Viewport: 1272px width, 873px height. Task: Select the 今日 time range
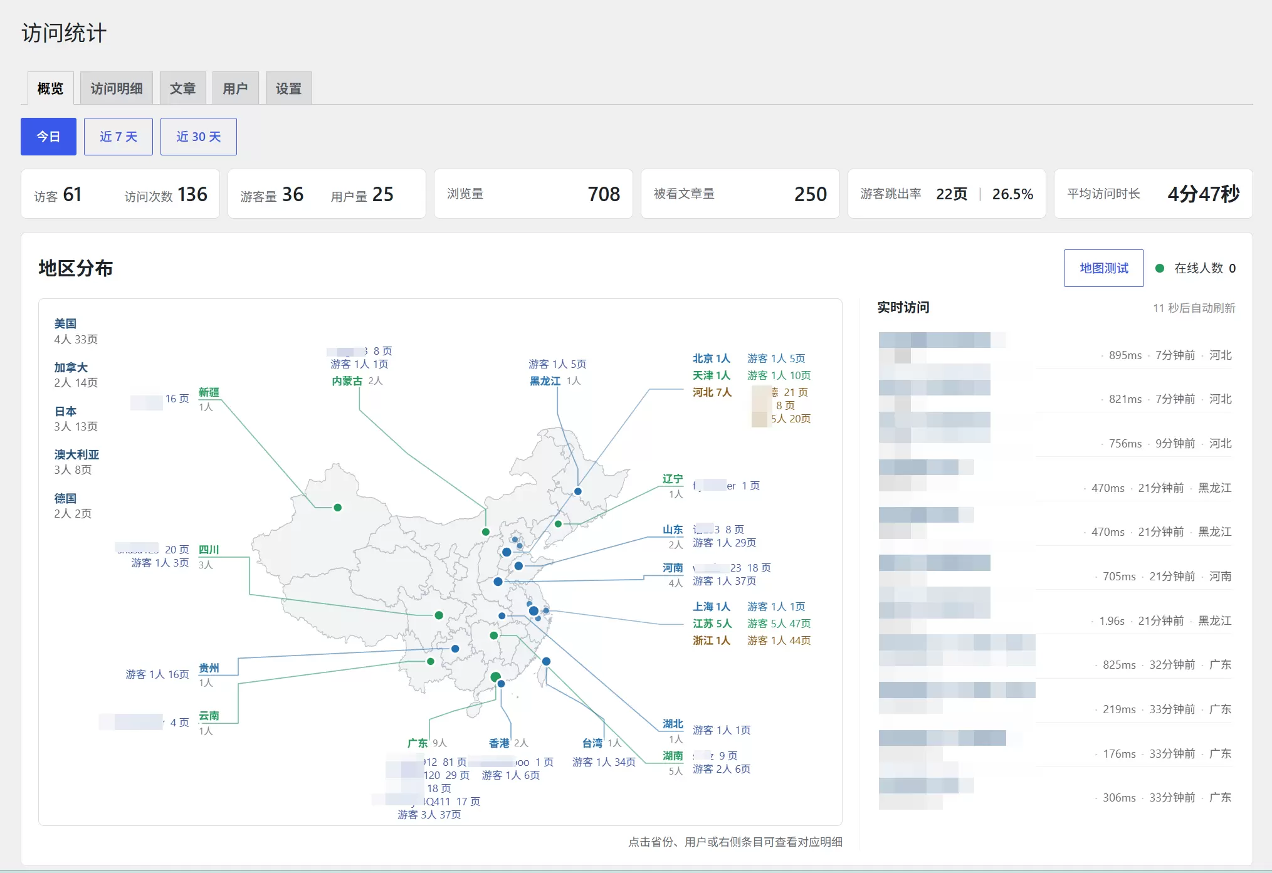pos(48,137)
